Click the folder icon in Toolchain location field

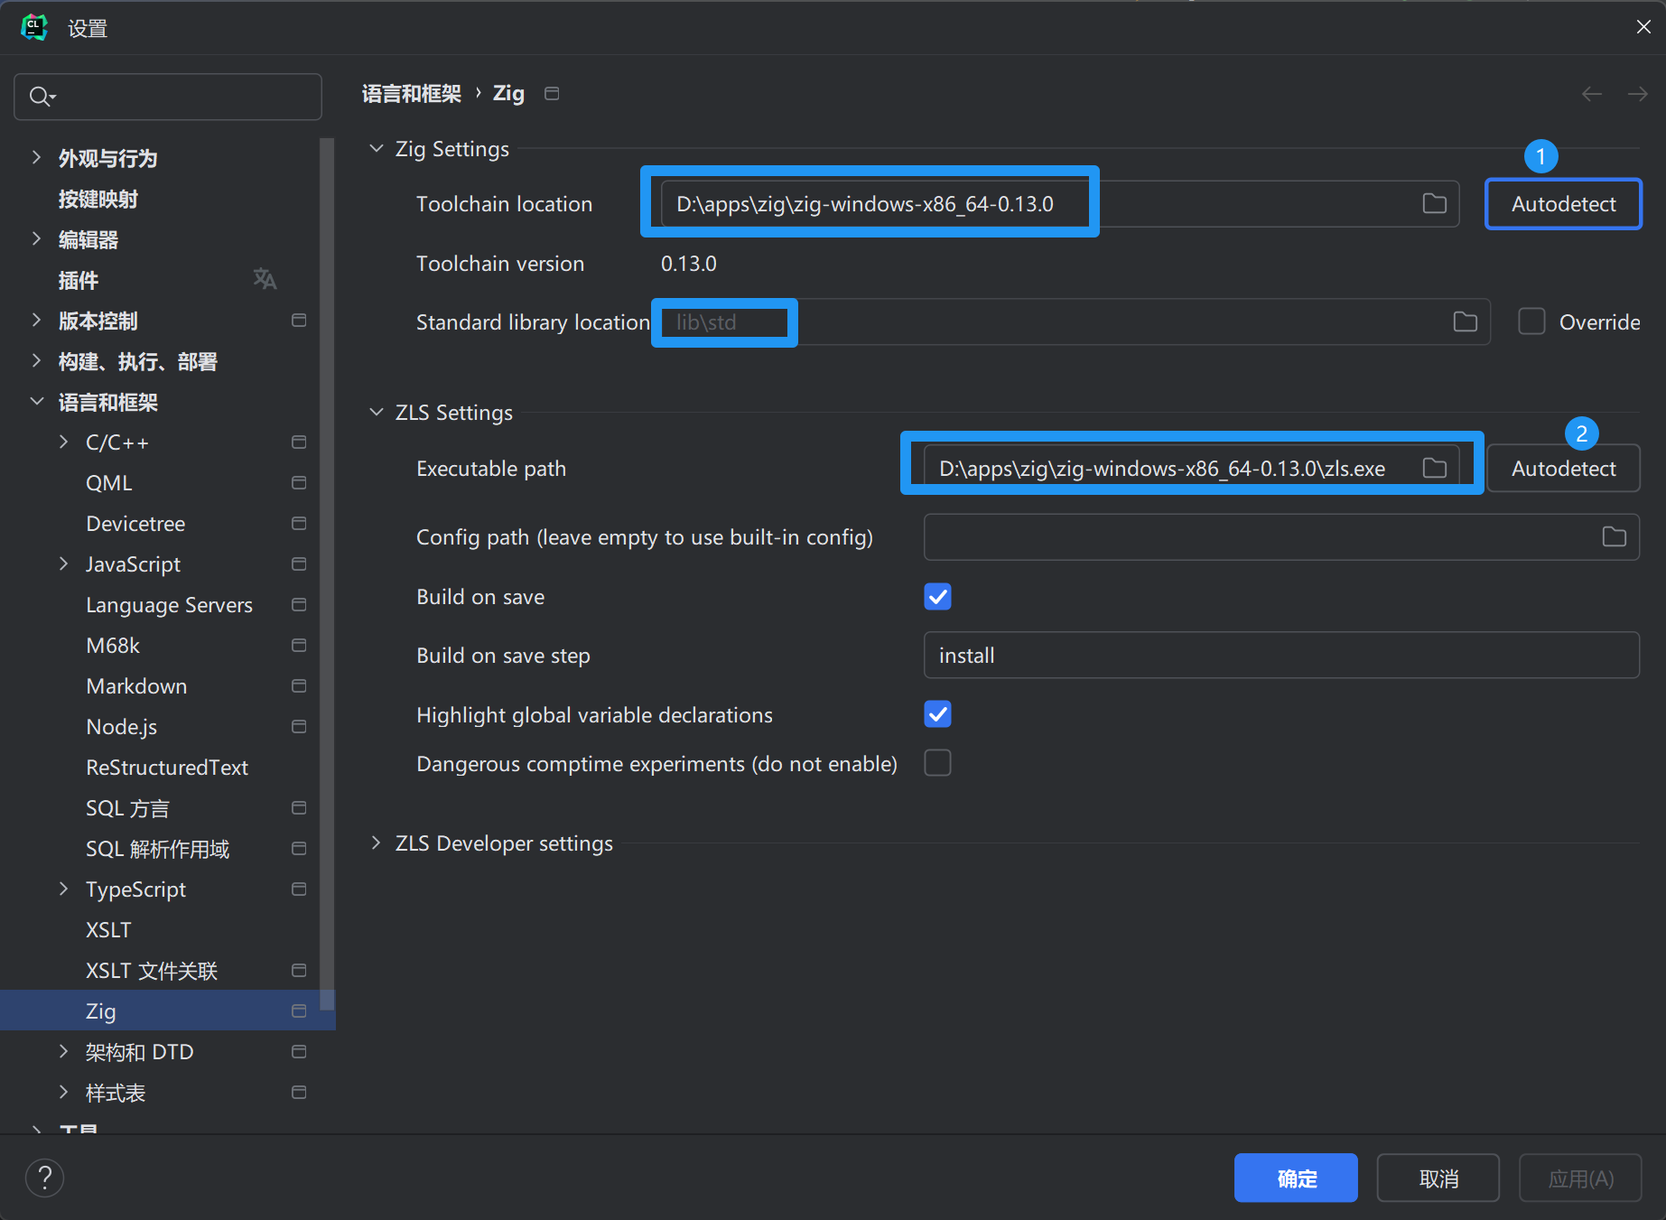[1434, 204]
